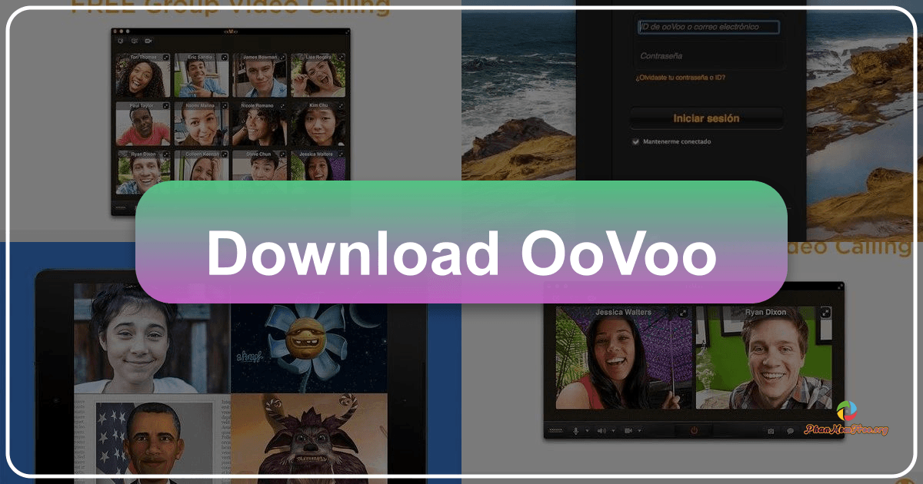
Task: Take a snapshot using the camera icon
Action: coord(771,429)
